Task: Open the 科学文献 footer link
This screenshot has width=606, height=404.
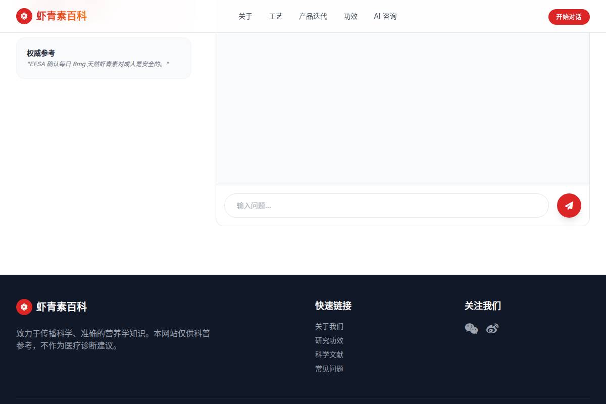Action: (329, 355)
